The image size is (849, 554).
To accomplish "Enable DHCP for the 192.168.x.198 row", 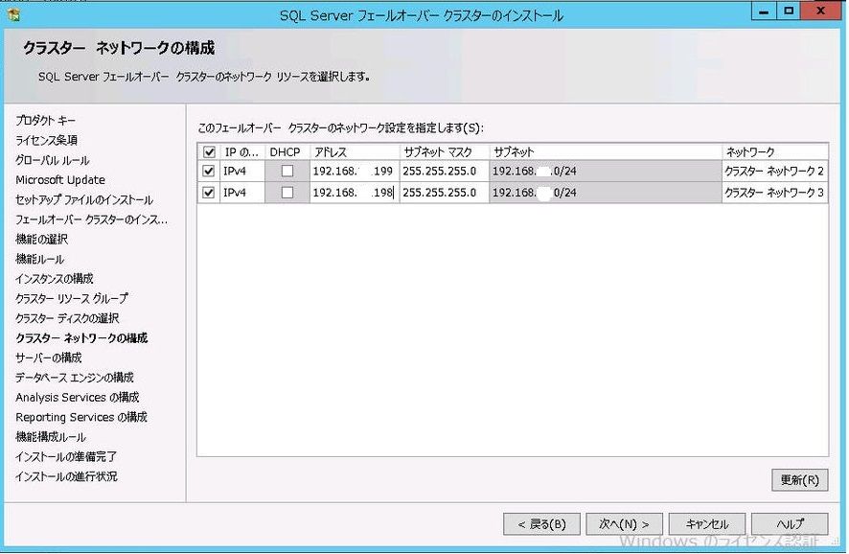I will 287,193.
